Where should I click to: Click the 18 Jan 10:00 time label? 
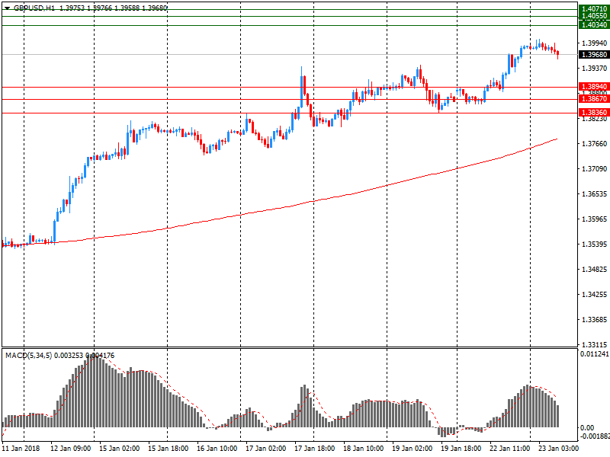pos(364,448)
